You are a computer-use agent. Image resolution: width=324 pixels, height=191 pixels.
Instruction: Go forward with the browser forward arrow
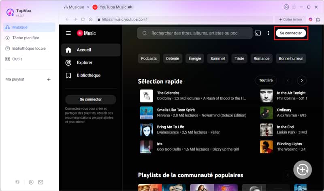75,19
